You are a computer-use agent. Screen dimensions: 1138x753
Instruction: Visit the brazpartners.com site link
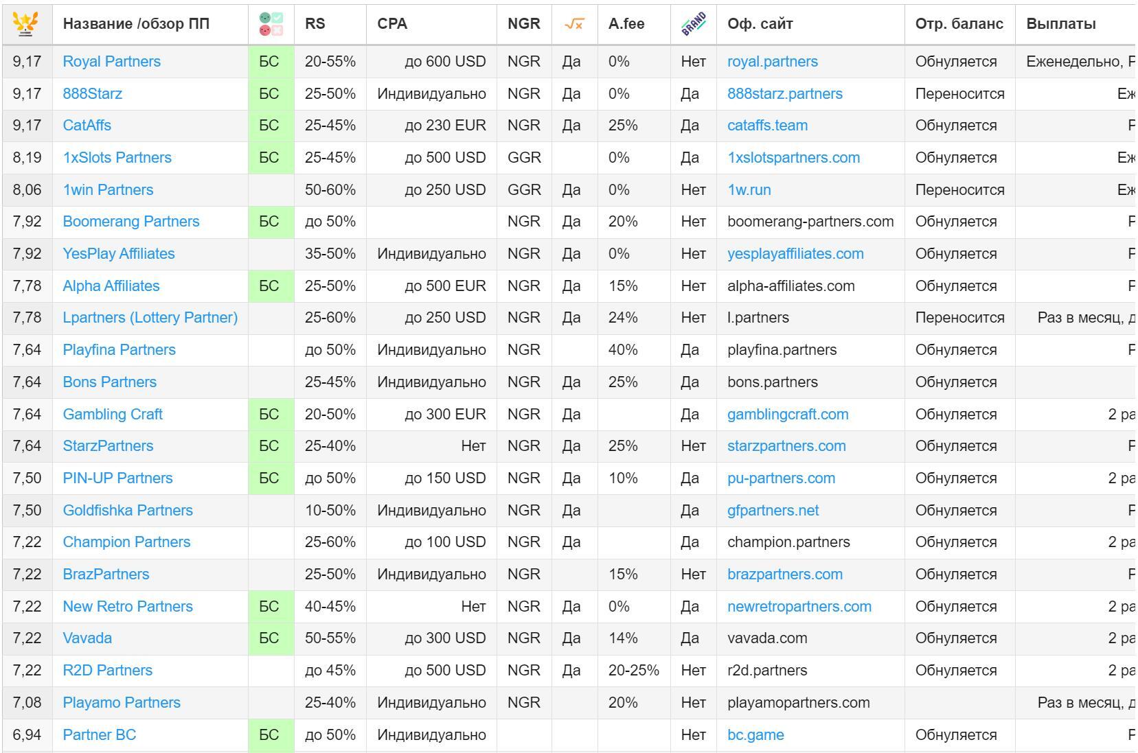(785, 574)
